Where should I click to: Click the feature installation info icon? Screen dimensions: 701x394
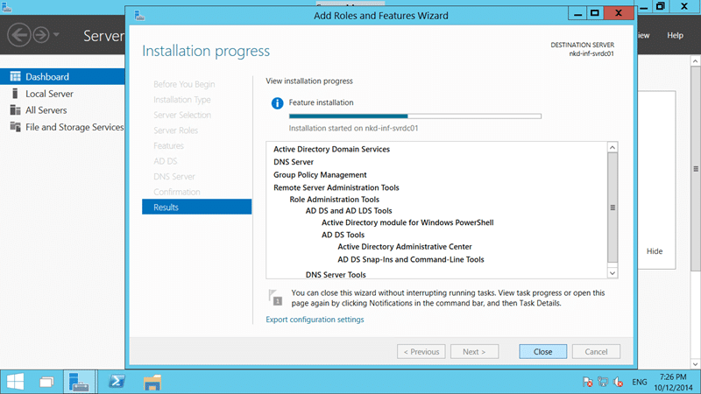click(277, 103)
